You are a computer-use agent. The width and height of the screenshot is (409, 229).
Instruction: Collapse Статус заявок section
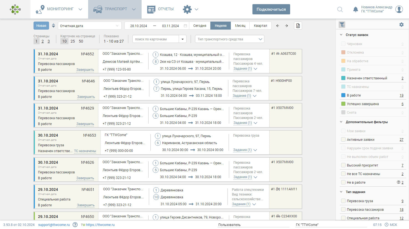[x=341, y=35]
